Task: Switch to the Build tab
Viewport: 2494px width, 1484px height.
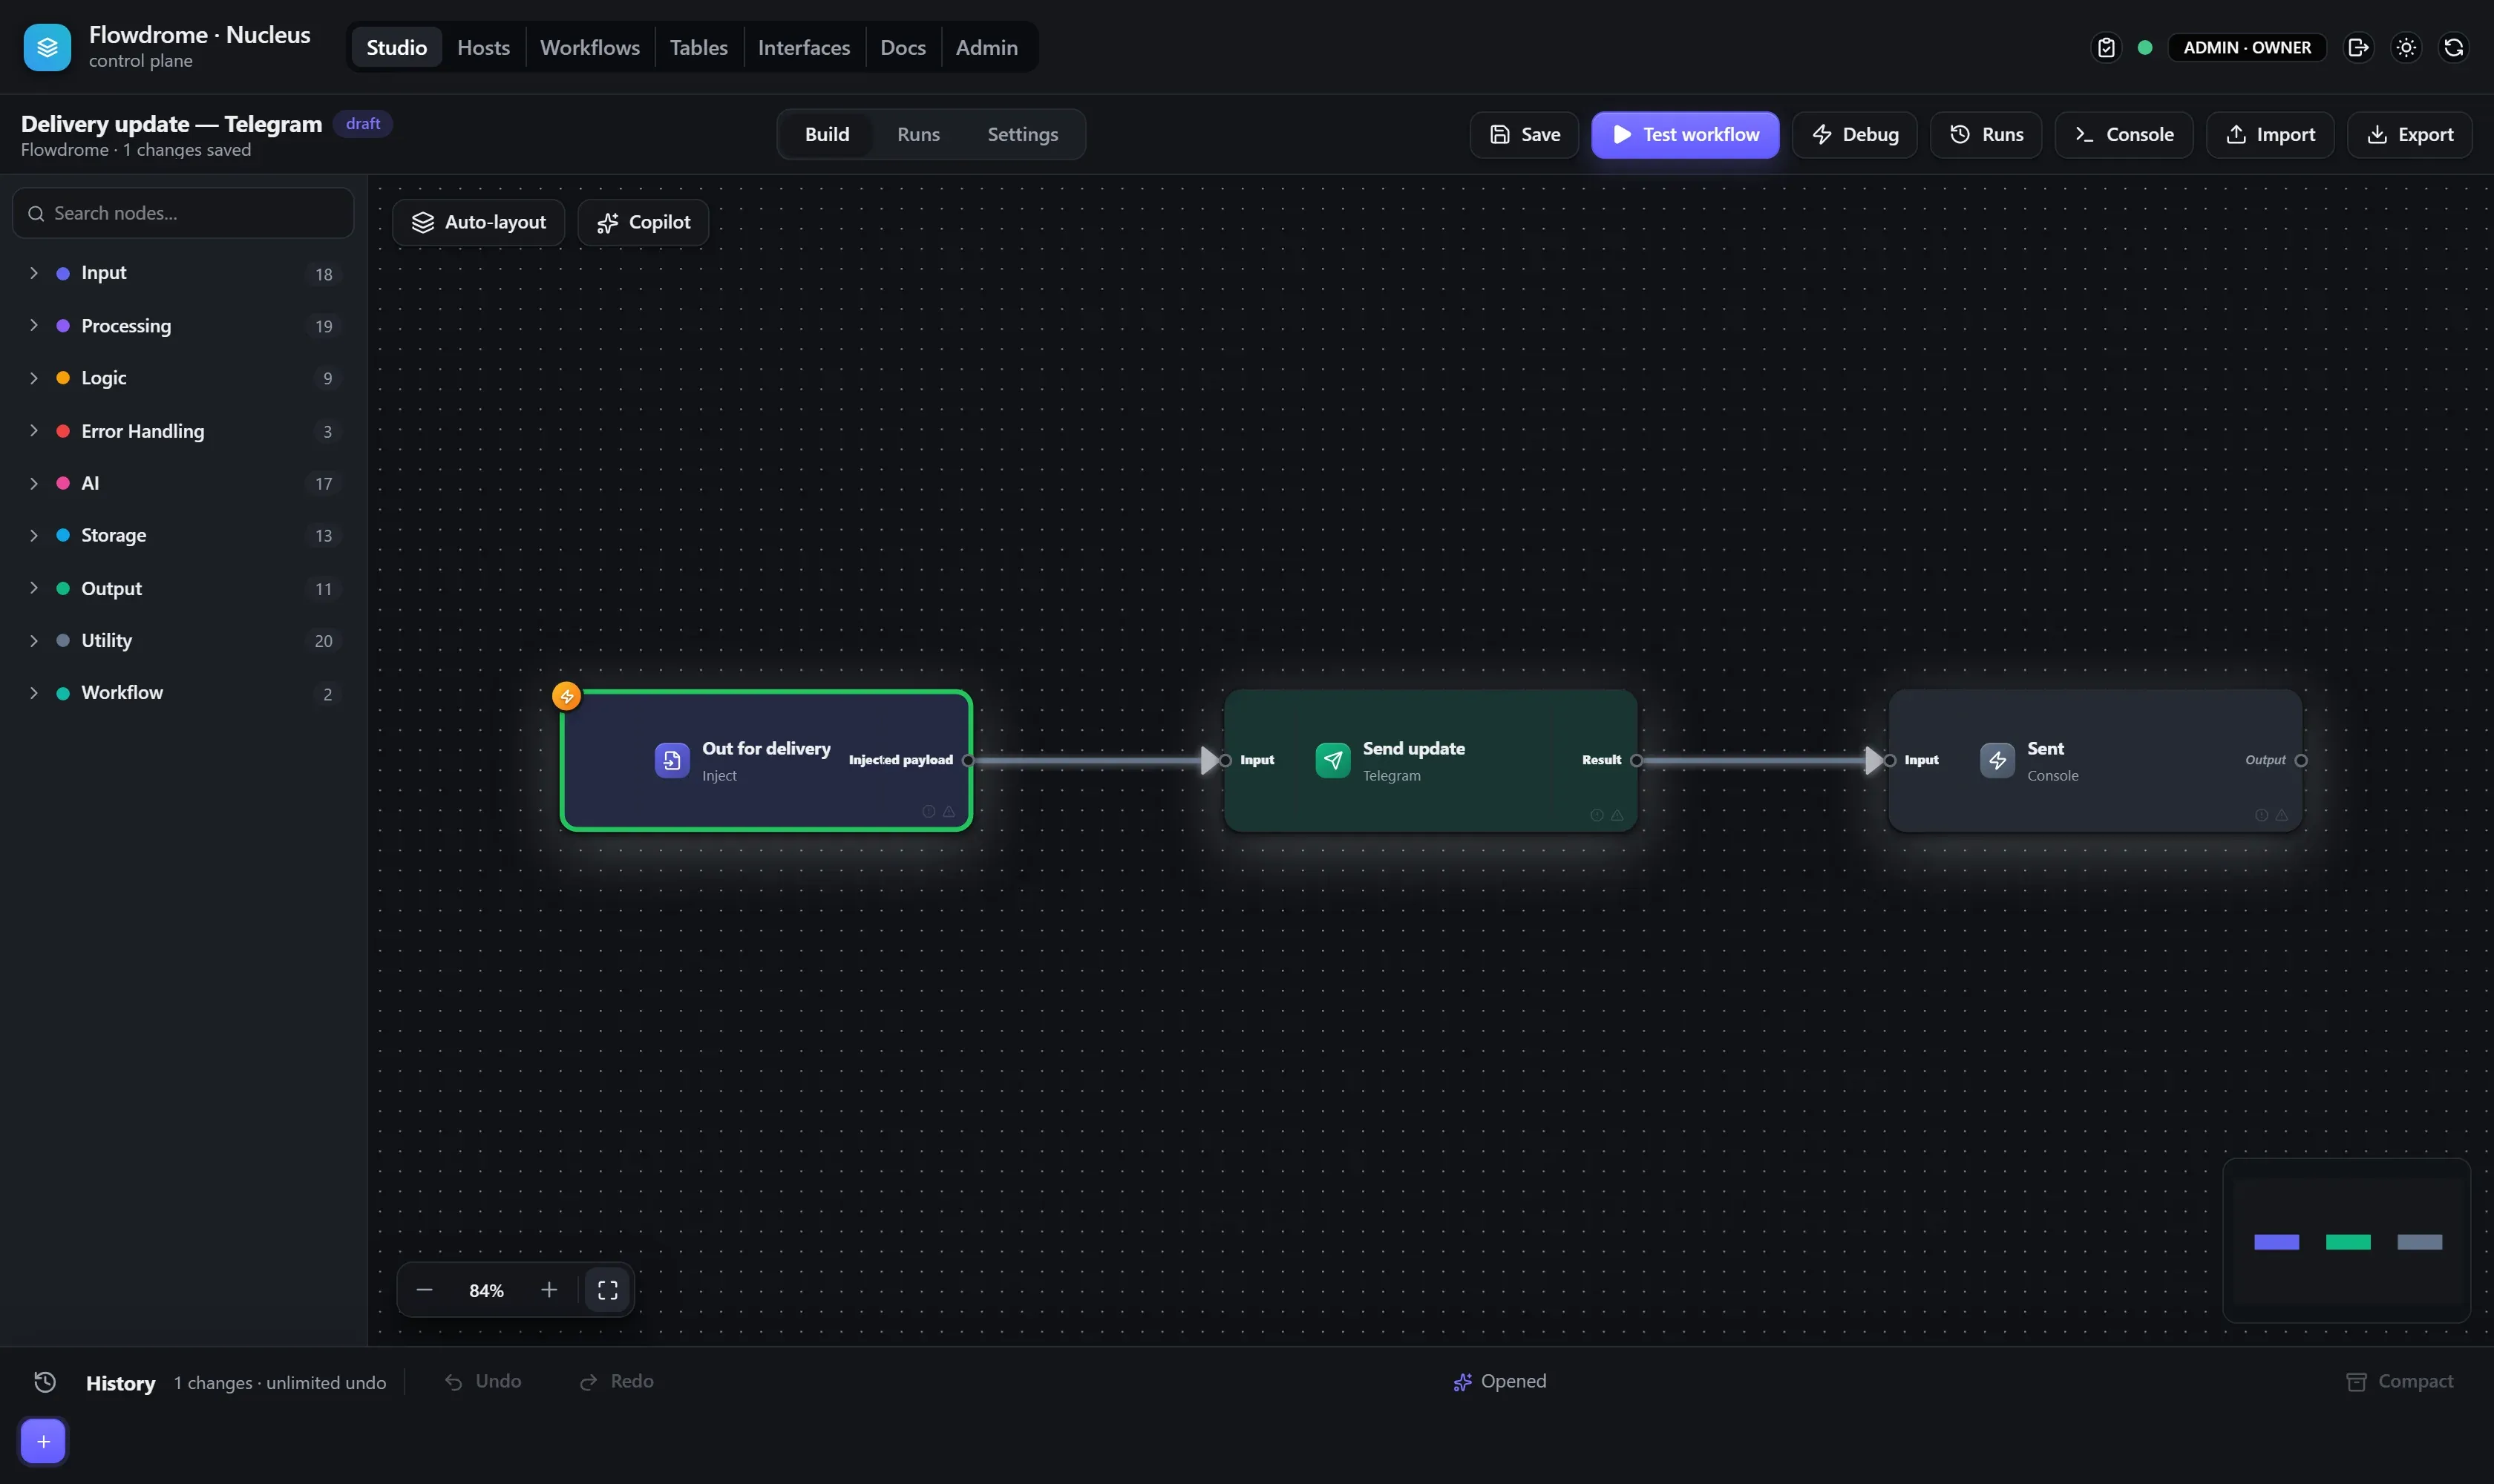Action: pos(826,134)
